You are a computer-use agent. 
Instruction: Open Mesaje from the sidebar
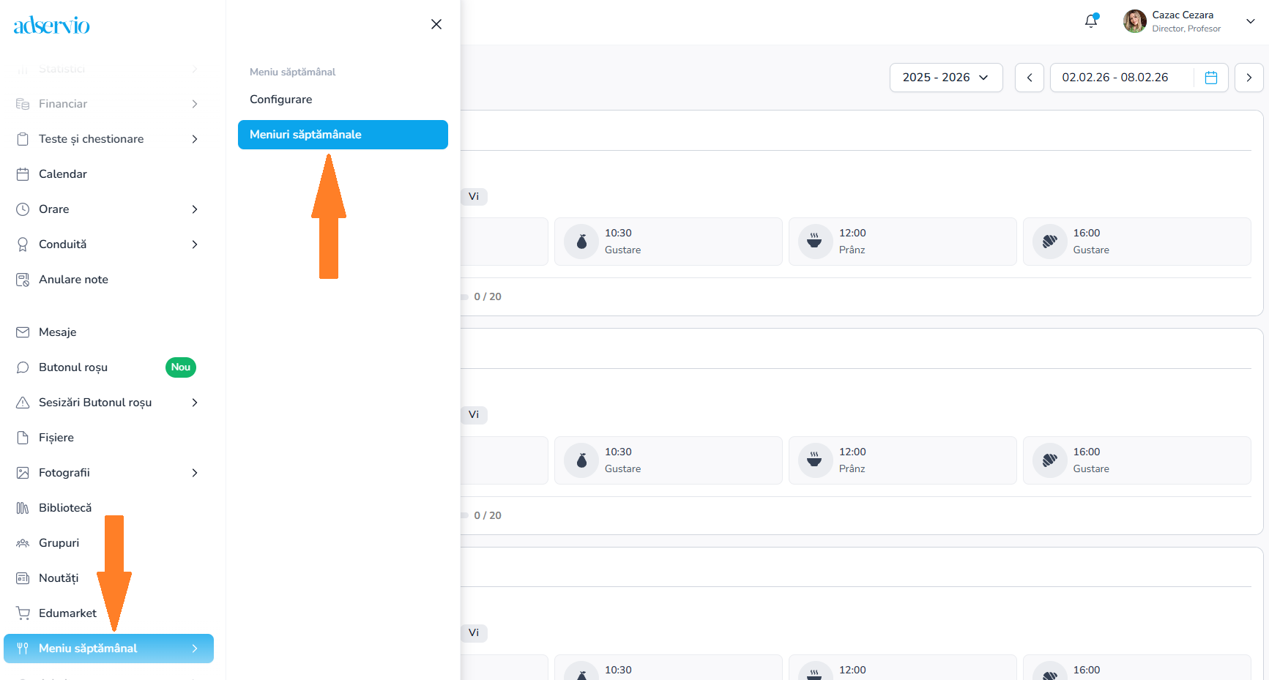tap(57, 332)
